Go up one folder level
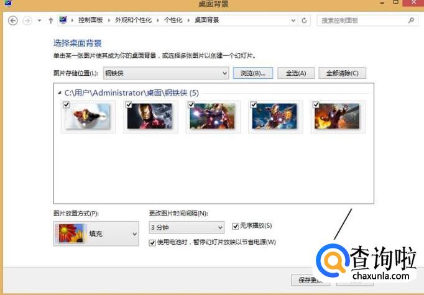424x295 pixels. coord(50,20)
